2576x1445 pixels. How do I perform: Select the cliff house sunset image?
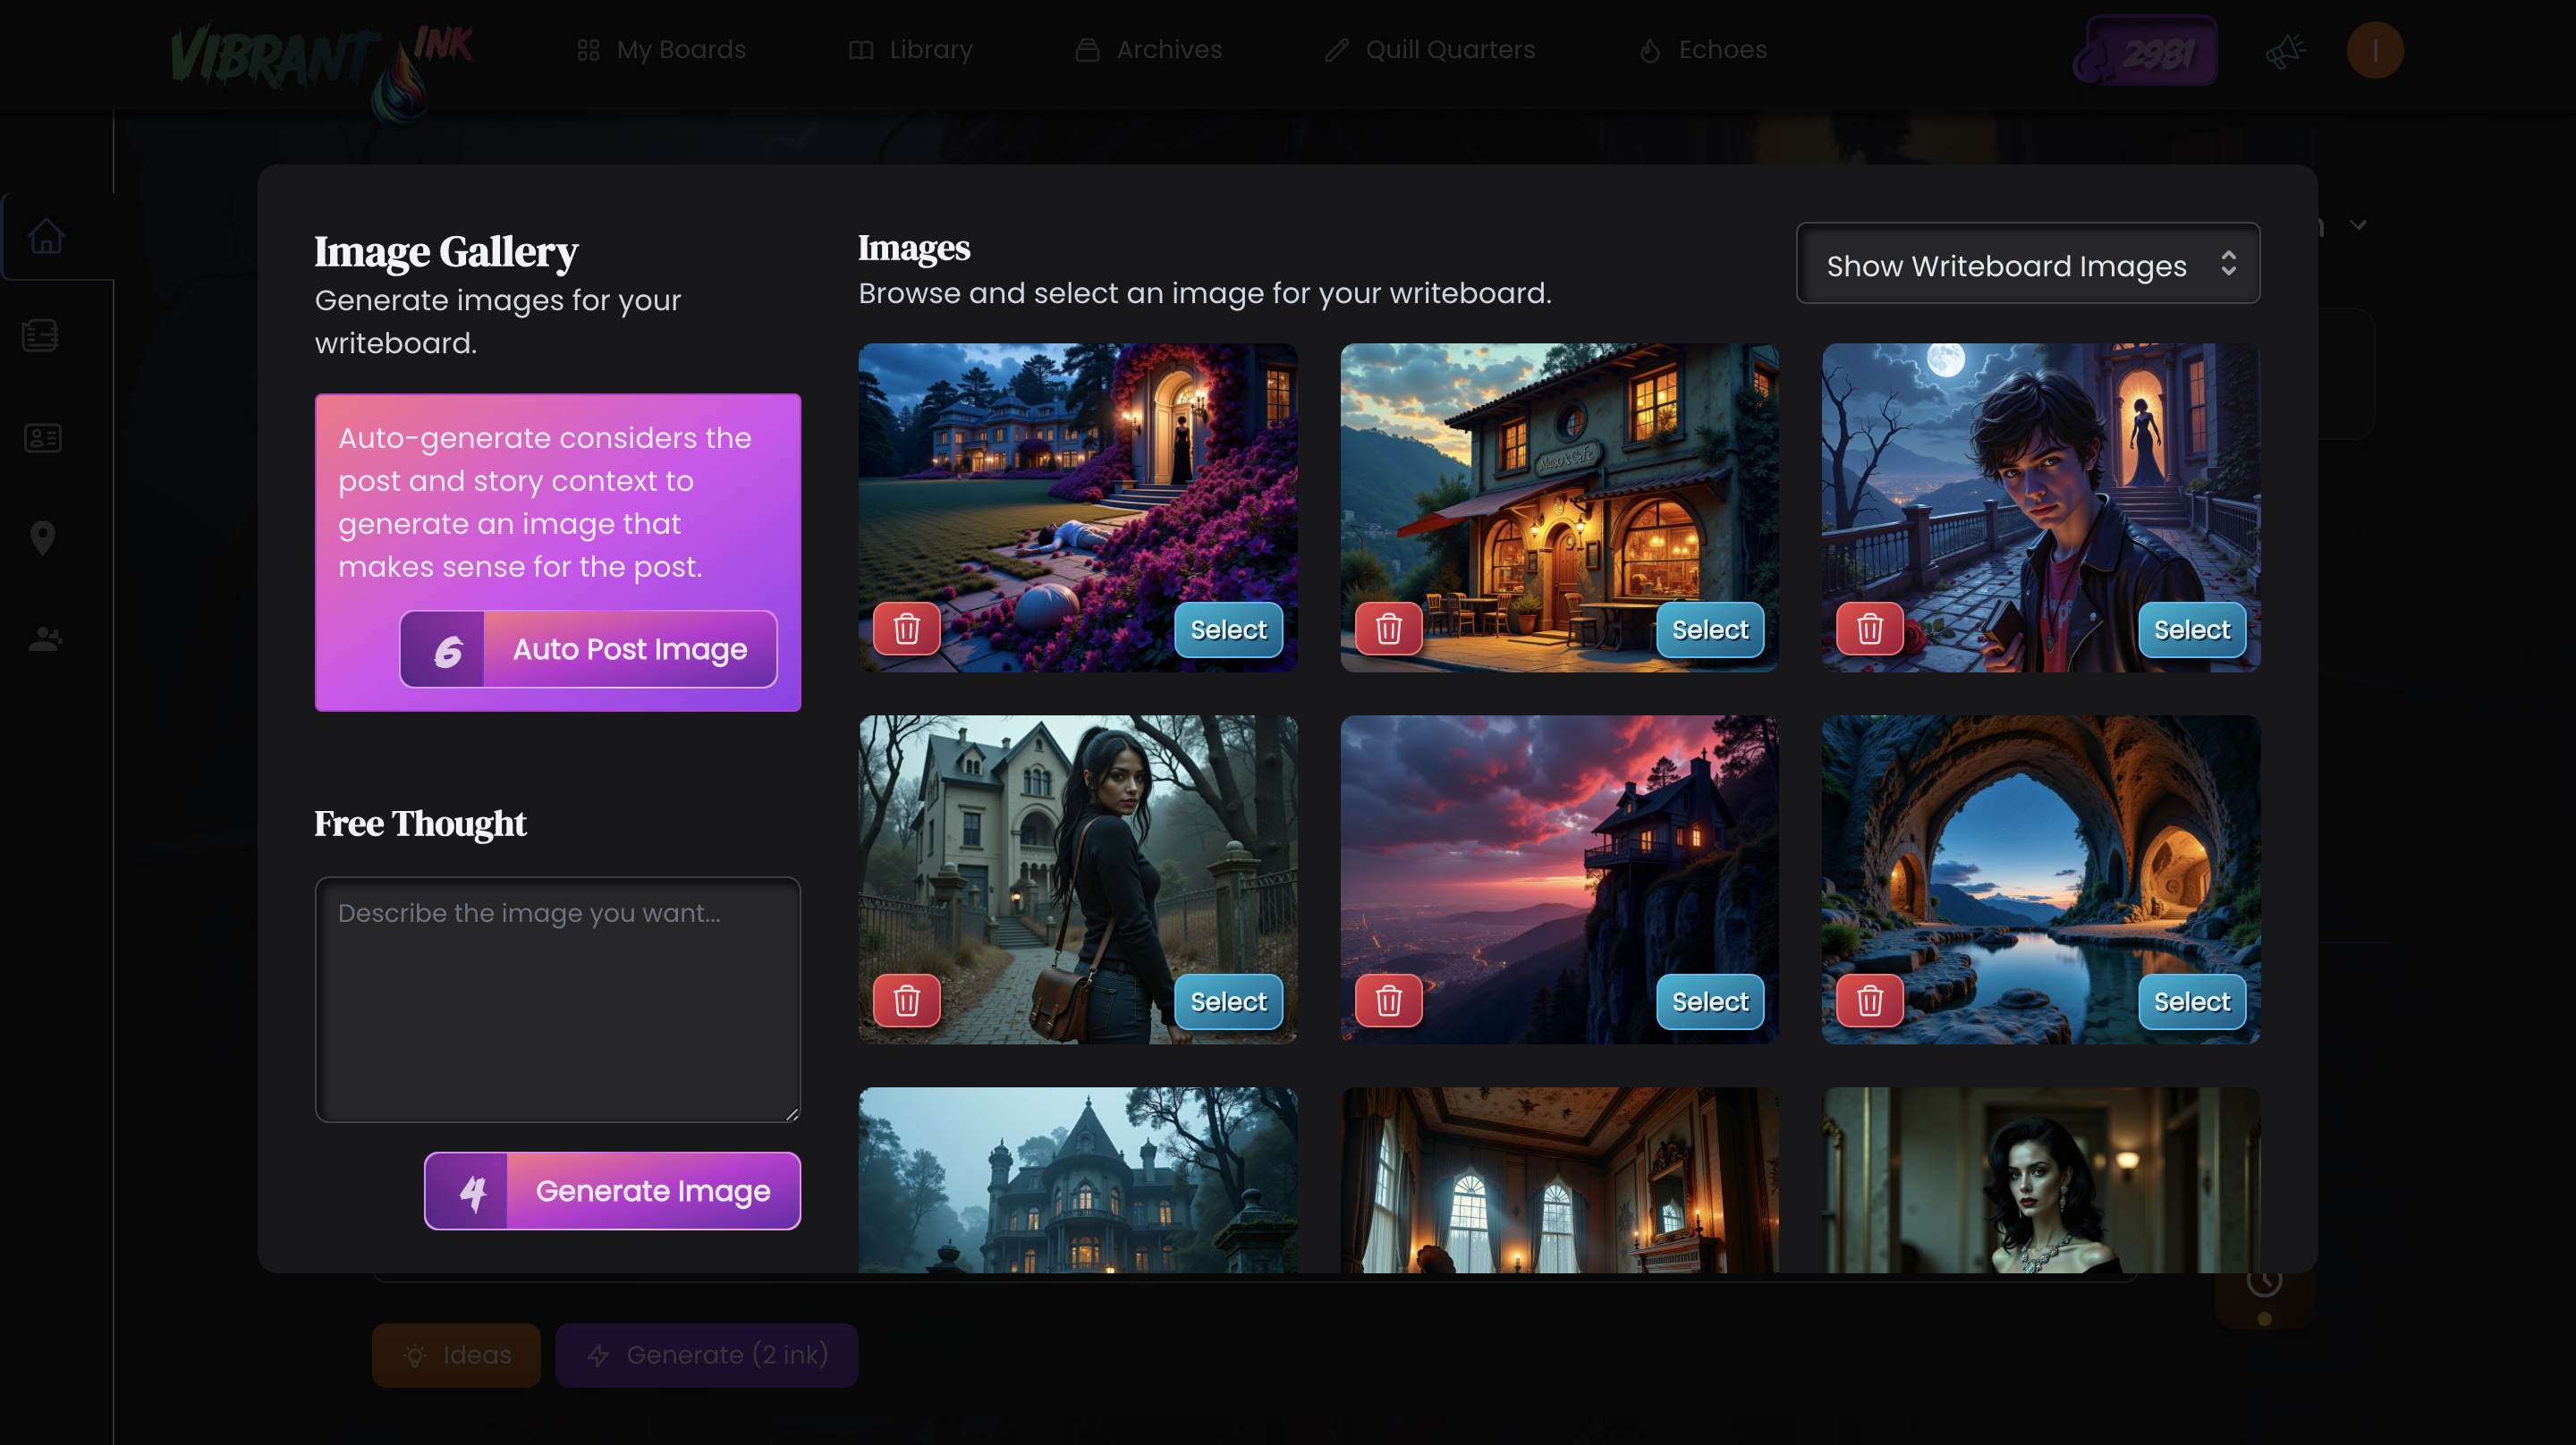[x=1709, y=1001]
